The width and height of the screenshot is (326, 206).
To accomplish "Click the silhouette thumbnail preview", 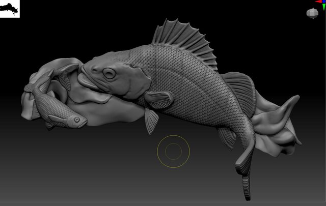I will [x=10, y=9].
